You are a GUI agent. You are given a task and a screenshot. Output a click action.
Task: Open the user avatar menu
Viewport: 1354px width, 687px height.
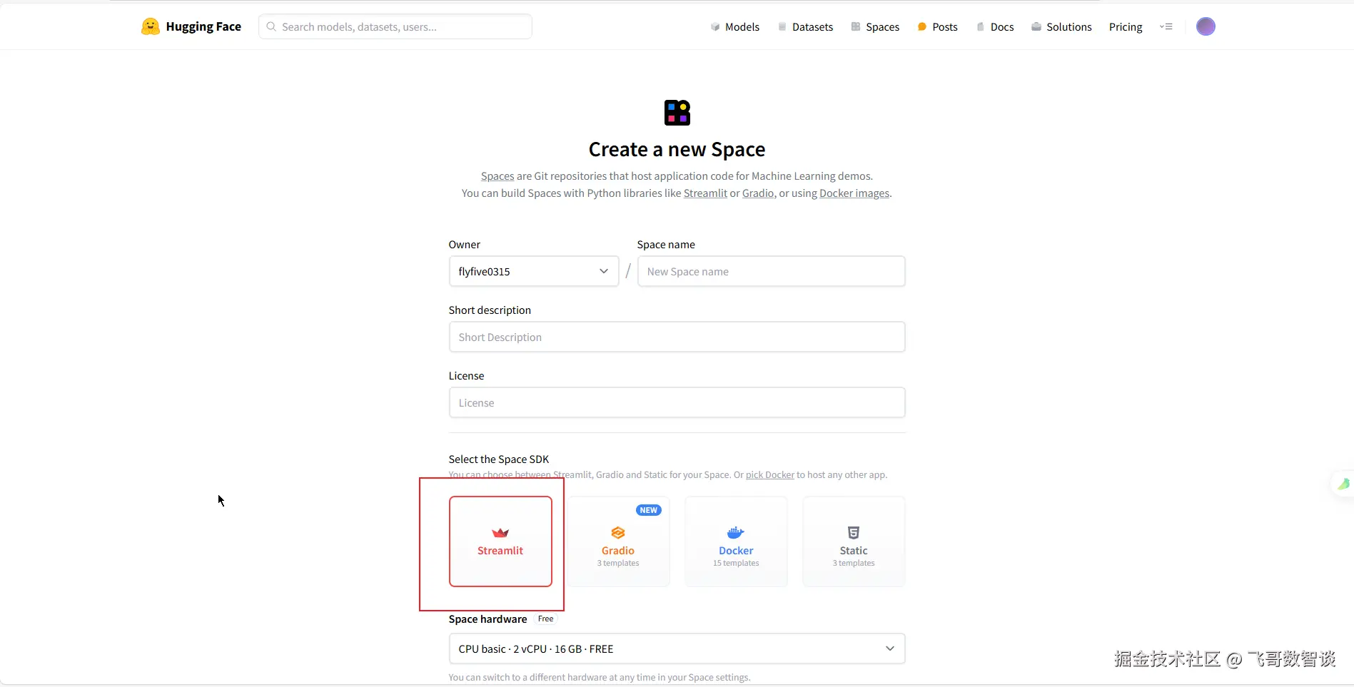[1206, 26]
